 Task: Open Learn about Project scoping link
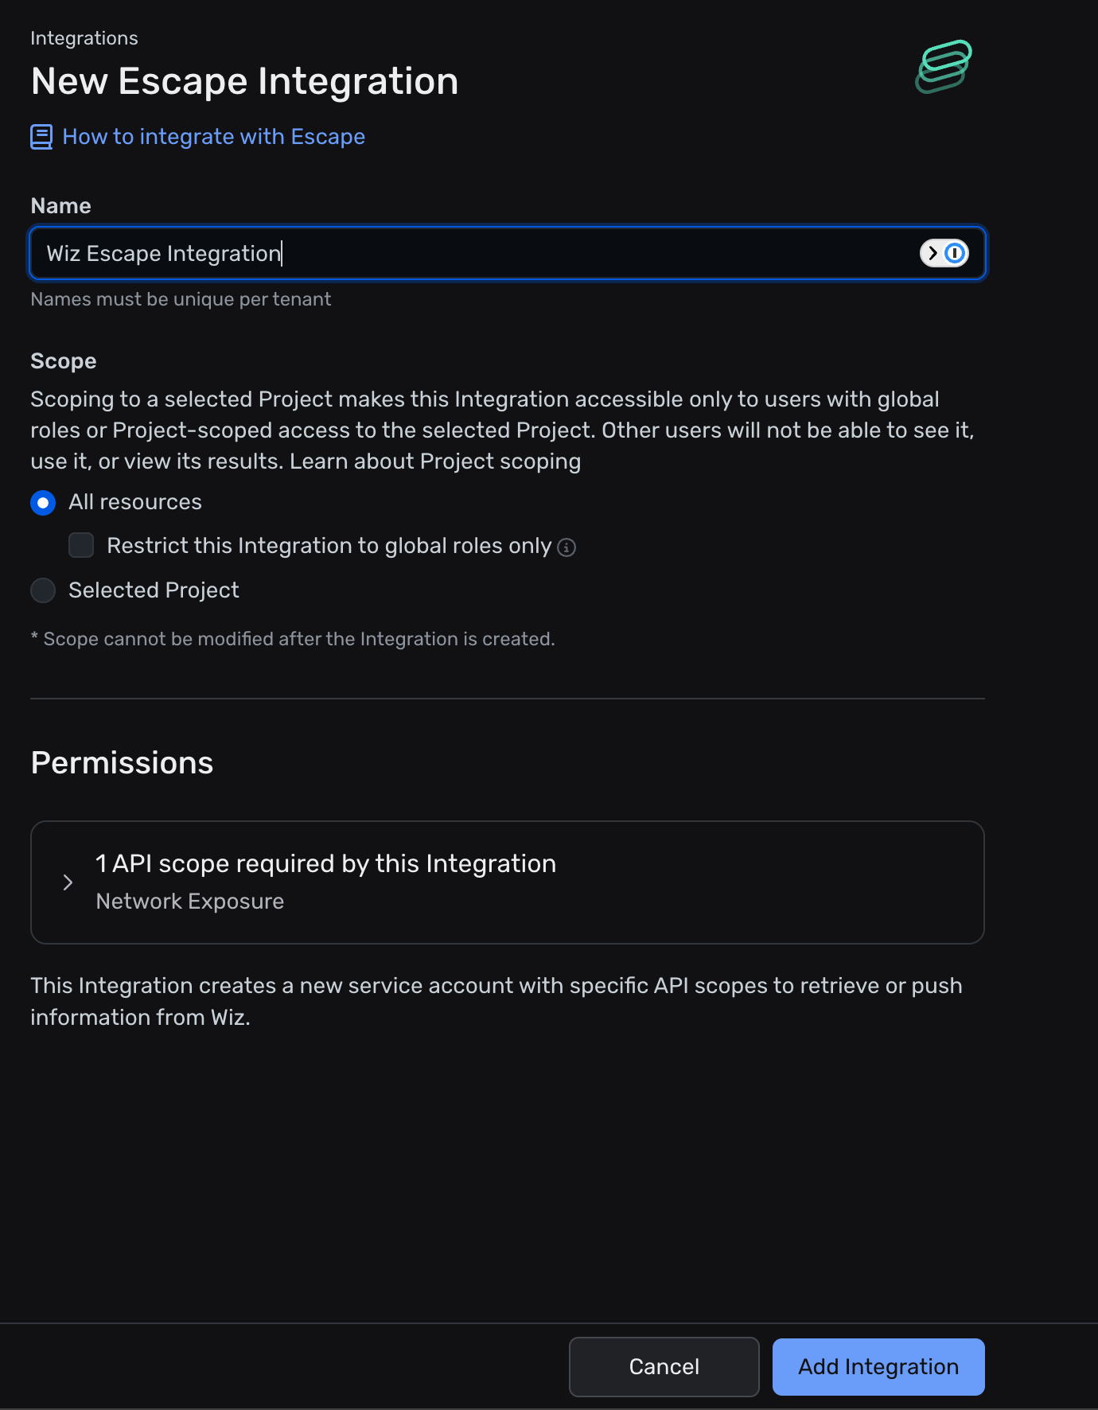point(435,462)
